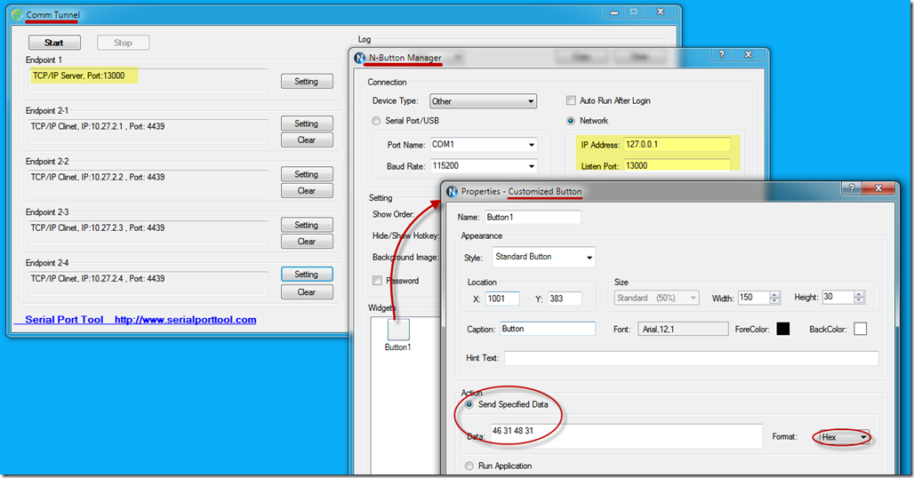The width and height of the screenshot is (914, 478).
Task: Open the Baud Rate 115200 dropdown
Action: coord(484,166)
